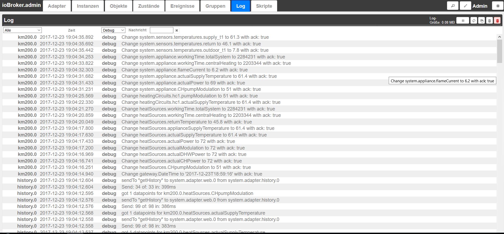Switch to the Adapter tab
The height and width of the screenshot is (234, 504).
(x=57, y=6)
